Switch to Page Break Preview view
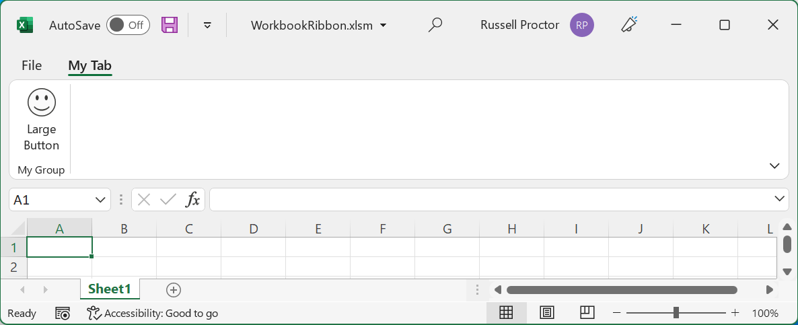 [587, 313]
